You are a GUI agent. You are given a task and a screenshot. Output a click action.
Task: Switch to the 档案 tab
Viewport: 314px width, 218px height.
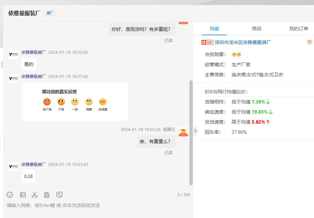pyautogui.click(x=214, y=29)
